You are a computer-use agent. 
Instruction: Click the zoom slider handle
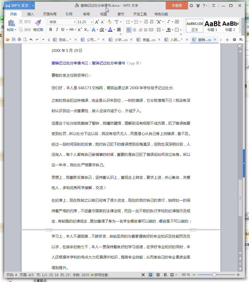tap(214, 275)
